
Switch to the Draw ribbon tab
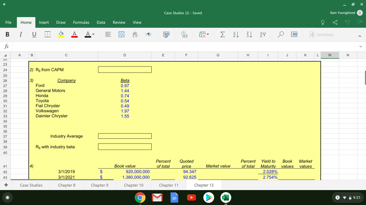pyautogui.click(x=61, y=22)
